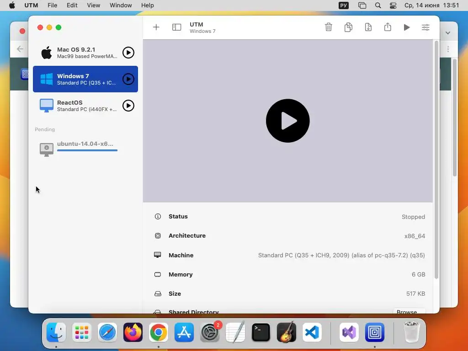Click back arrow in the background browser window
The height and width of the screenshot is (351, 468).
pos(20,49)
